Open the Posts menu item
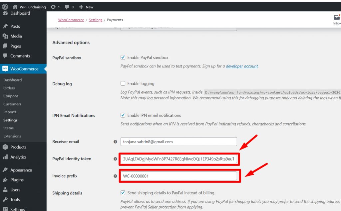Screen dimensions: 341x211 coord(15,26)
